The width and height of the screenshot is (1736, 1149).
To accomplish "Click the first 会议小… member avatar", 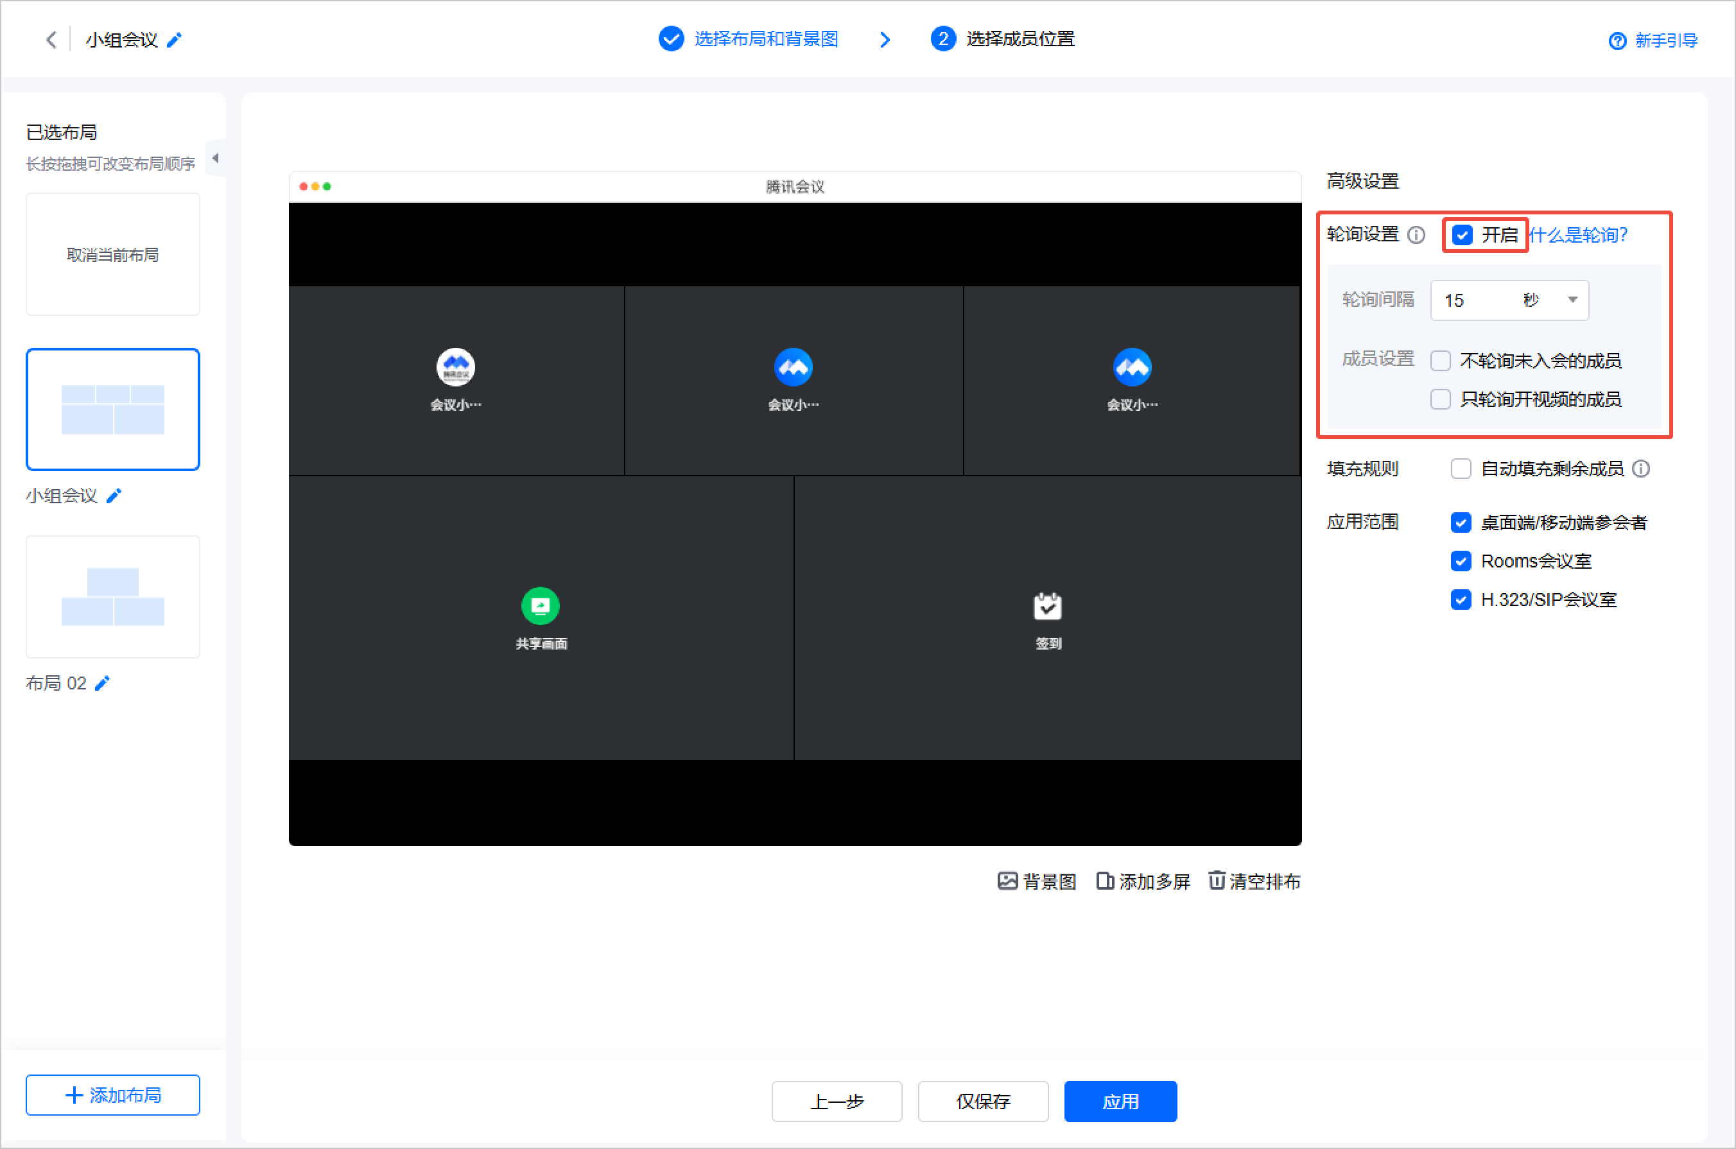I will click(456, 367).
